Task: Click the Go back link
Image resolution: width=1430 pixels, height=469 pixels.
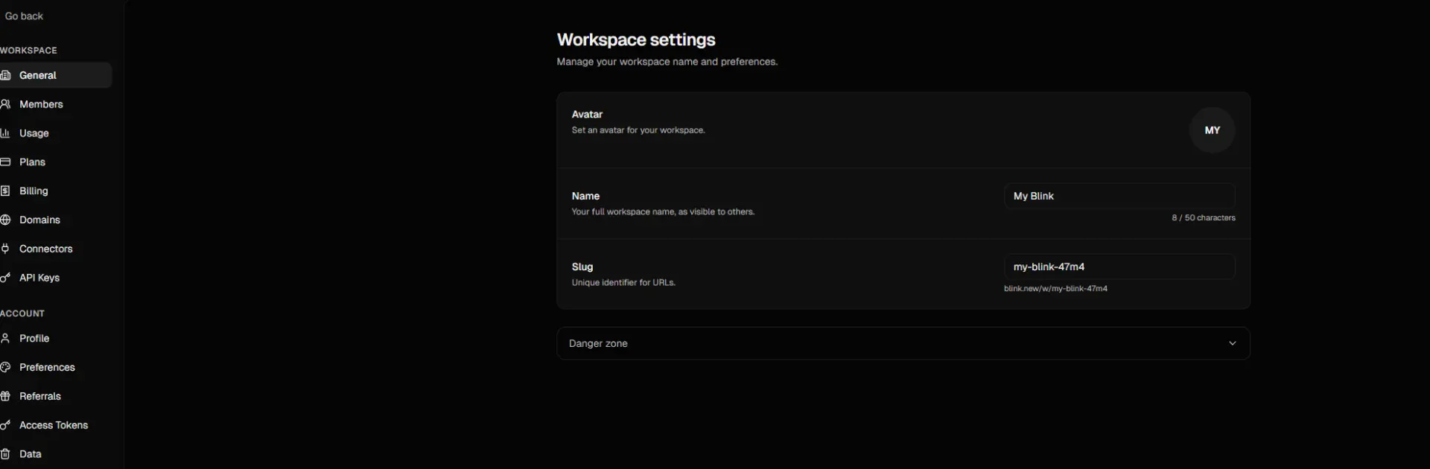Action: 24,16
